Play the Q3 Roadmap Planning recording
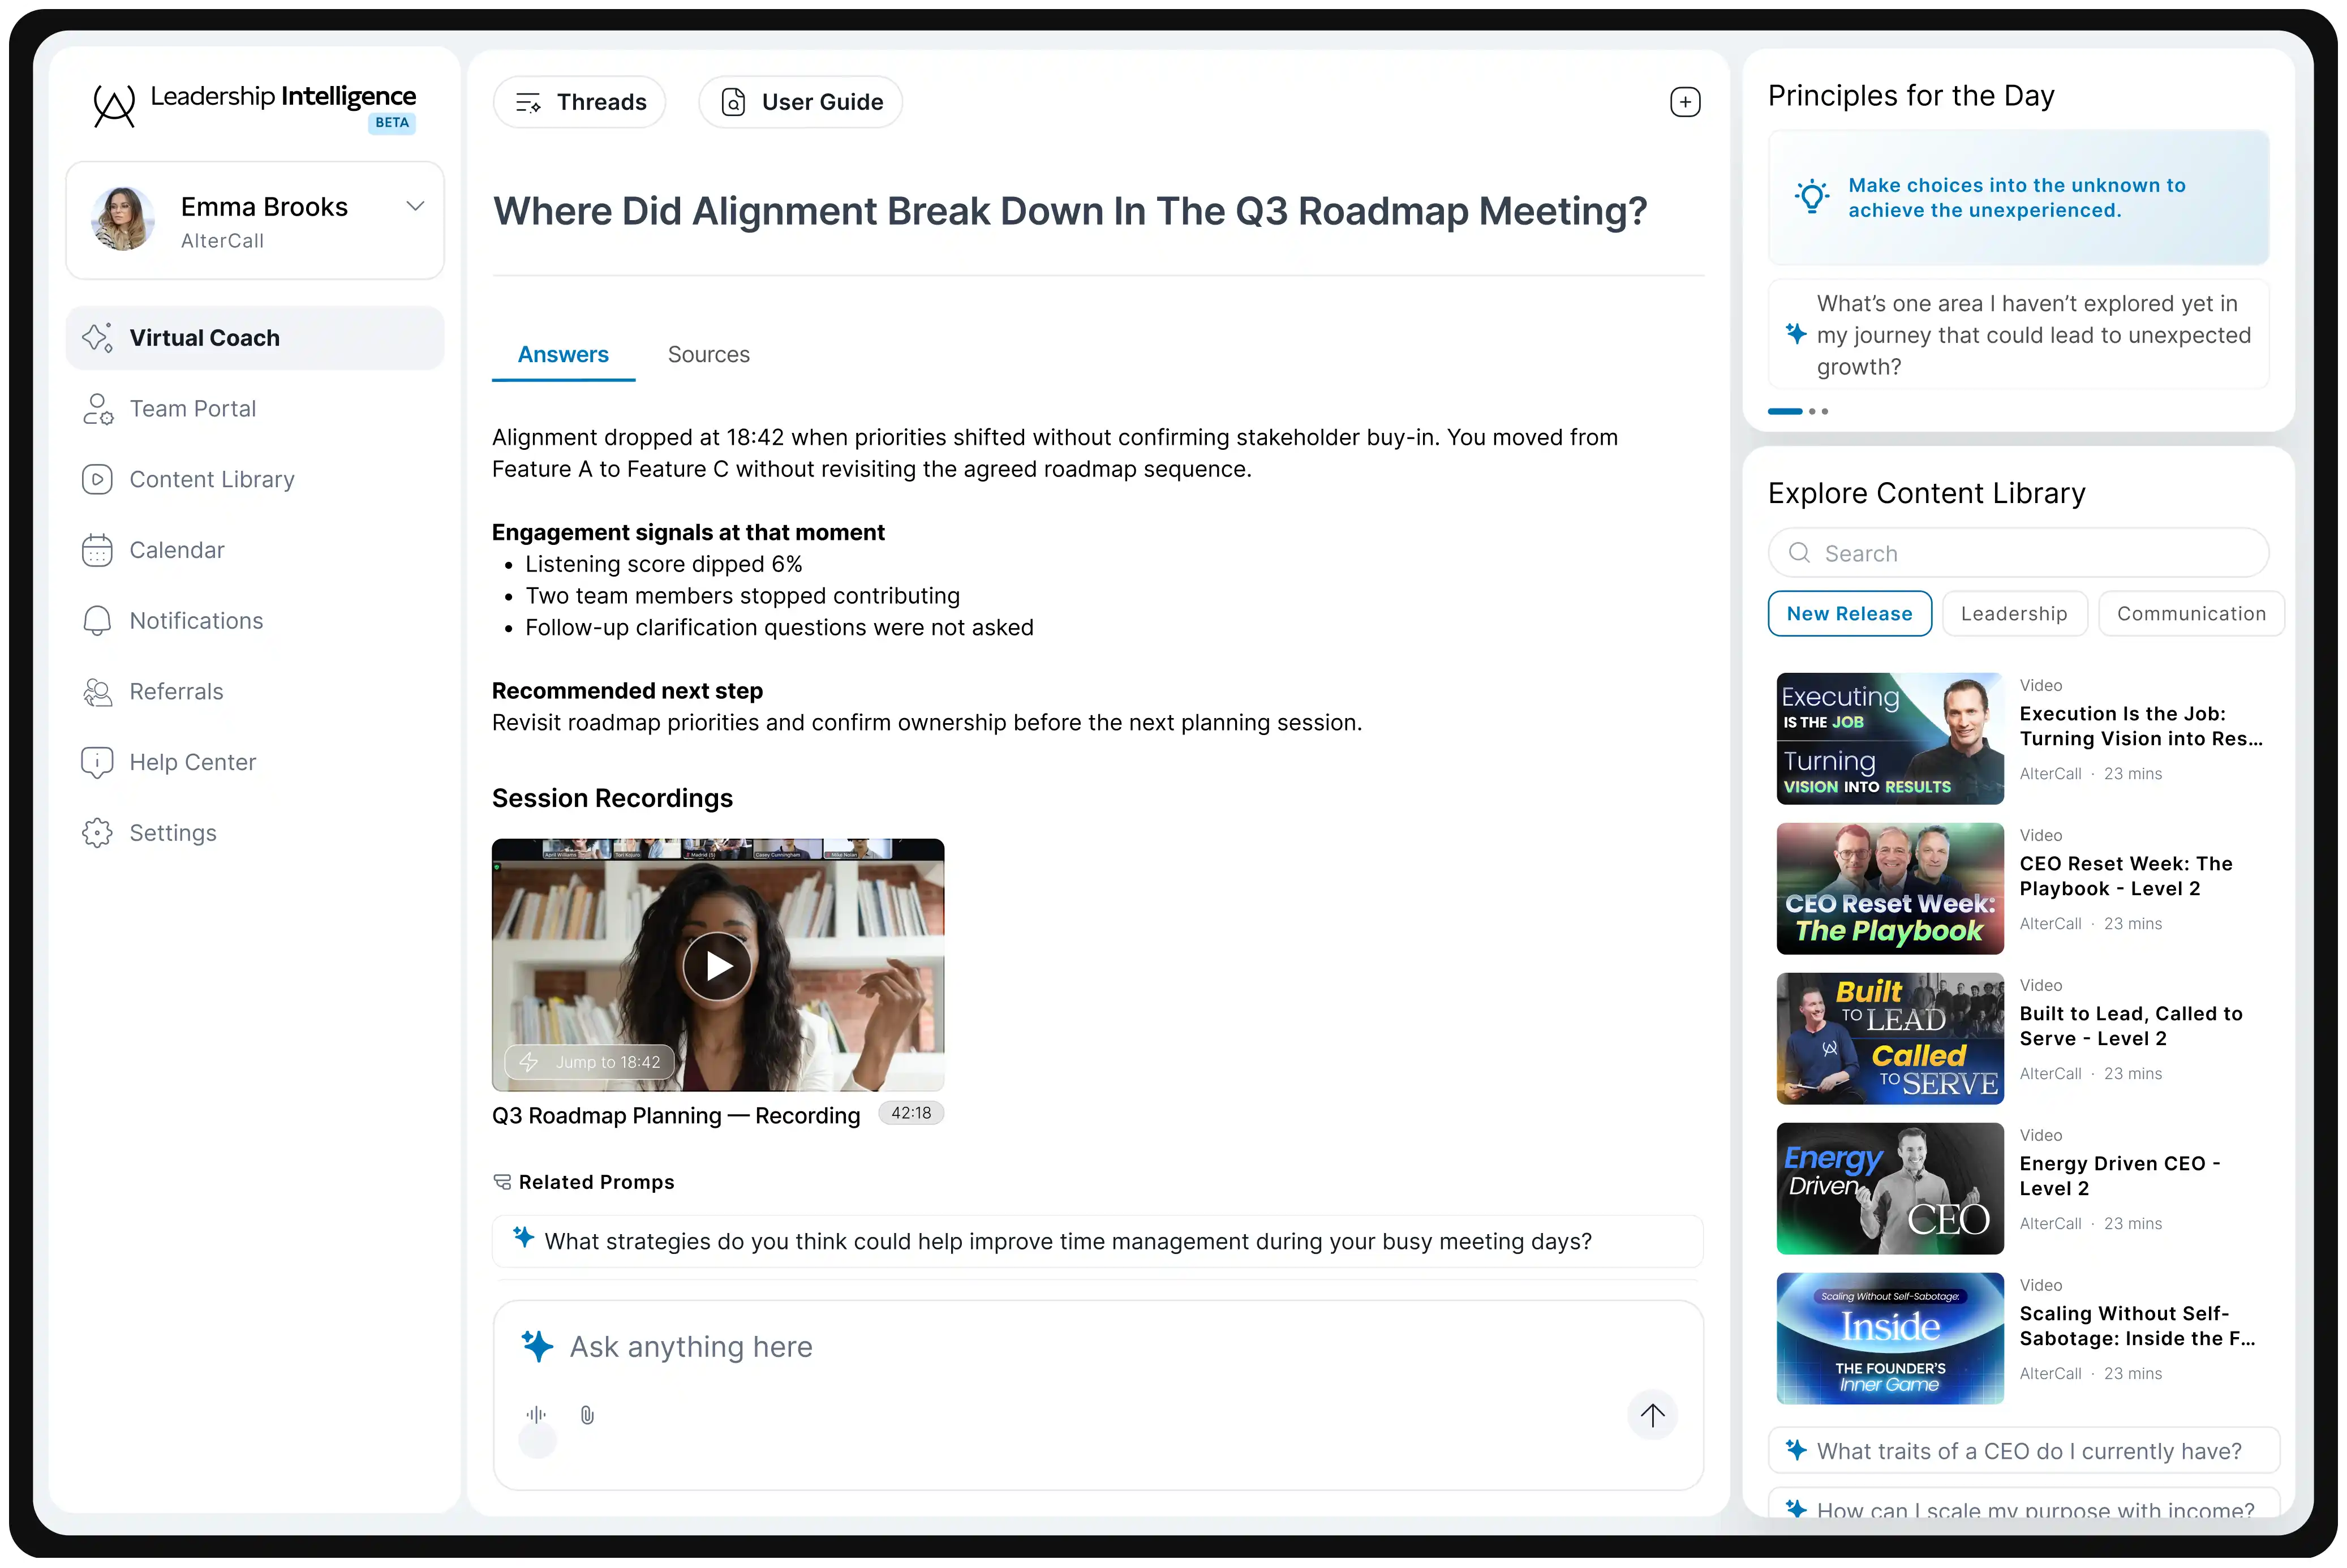 (x=718, y=965)
